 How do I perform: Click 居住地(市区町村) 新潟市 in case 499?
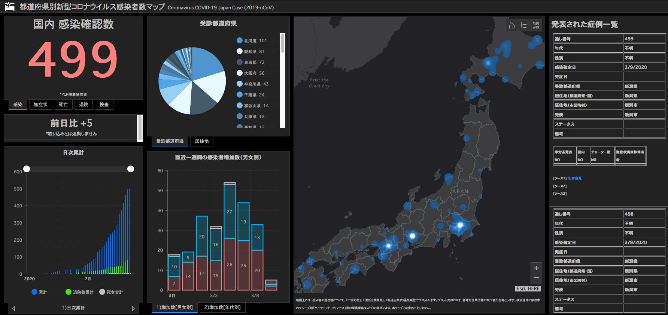[x=644, y=105]
